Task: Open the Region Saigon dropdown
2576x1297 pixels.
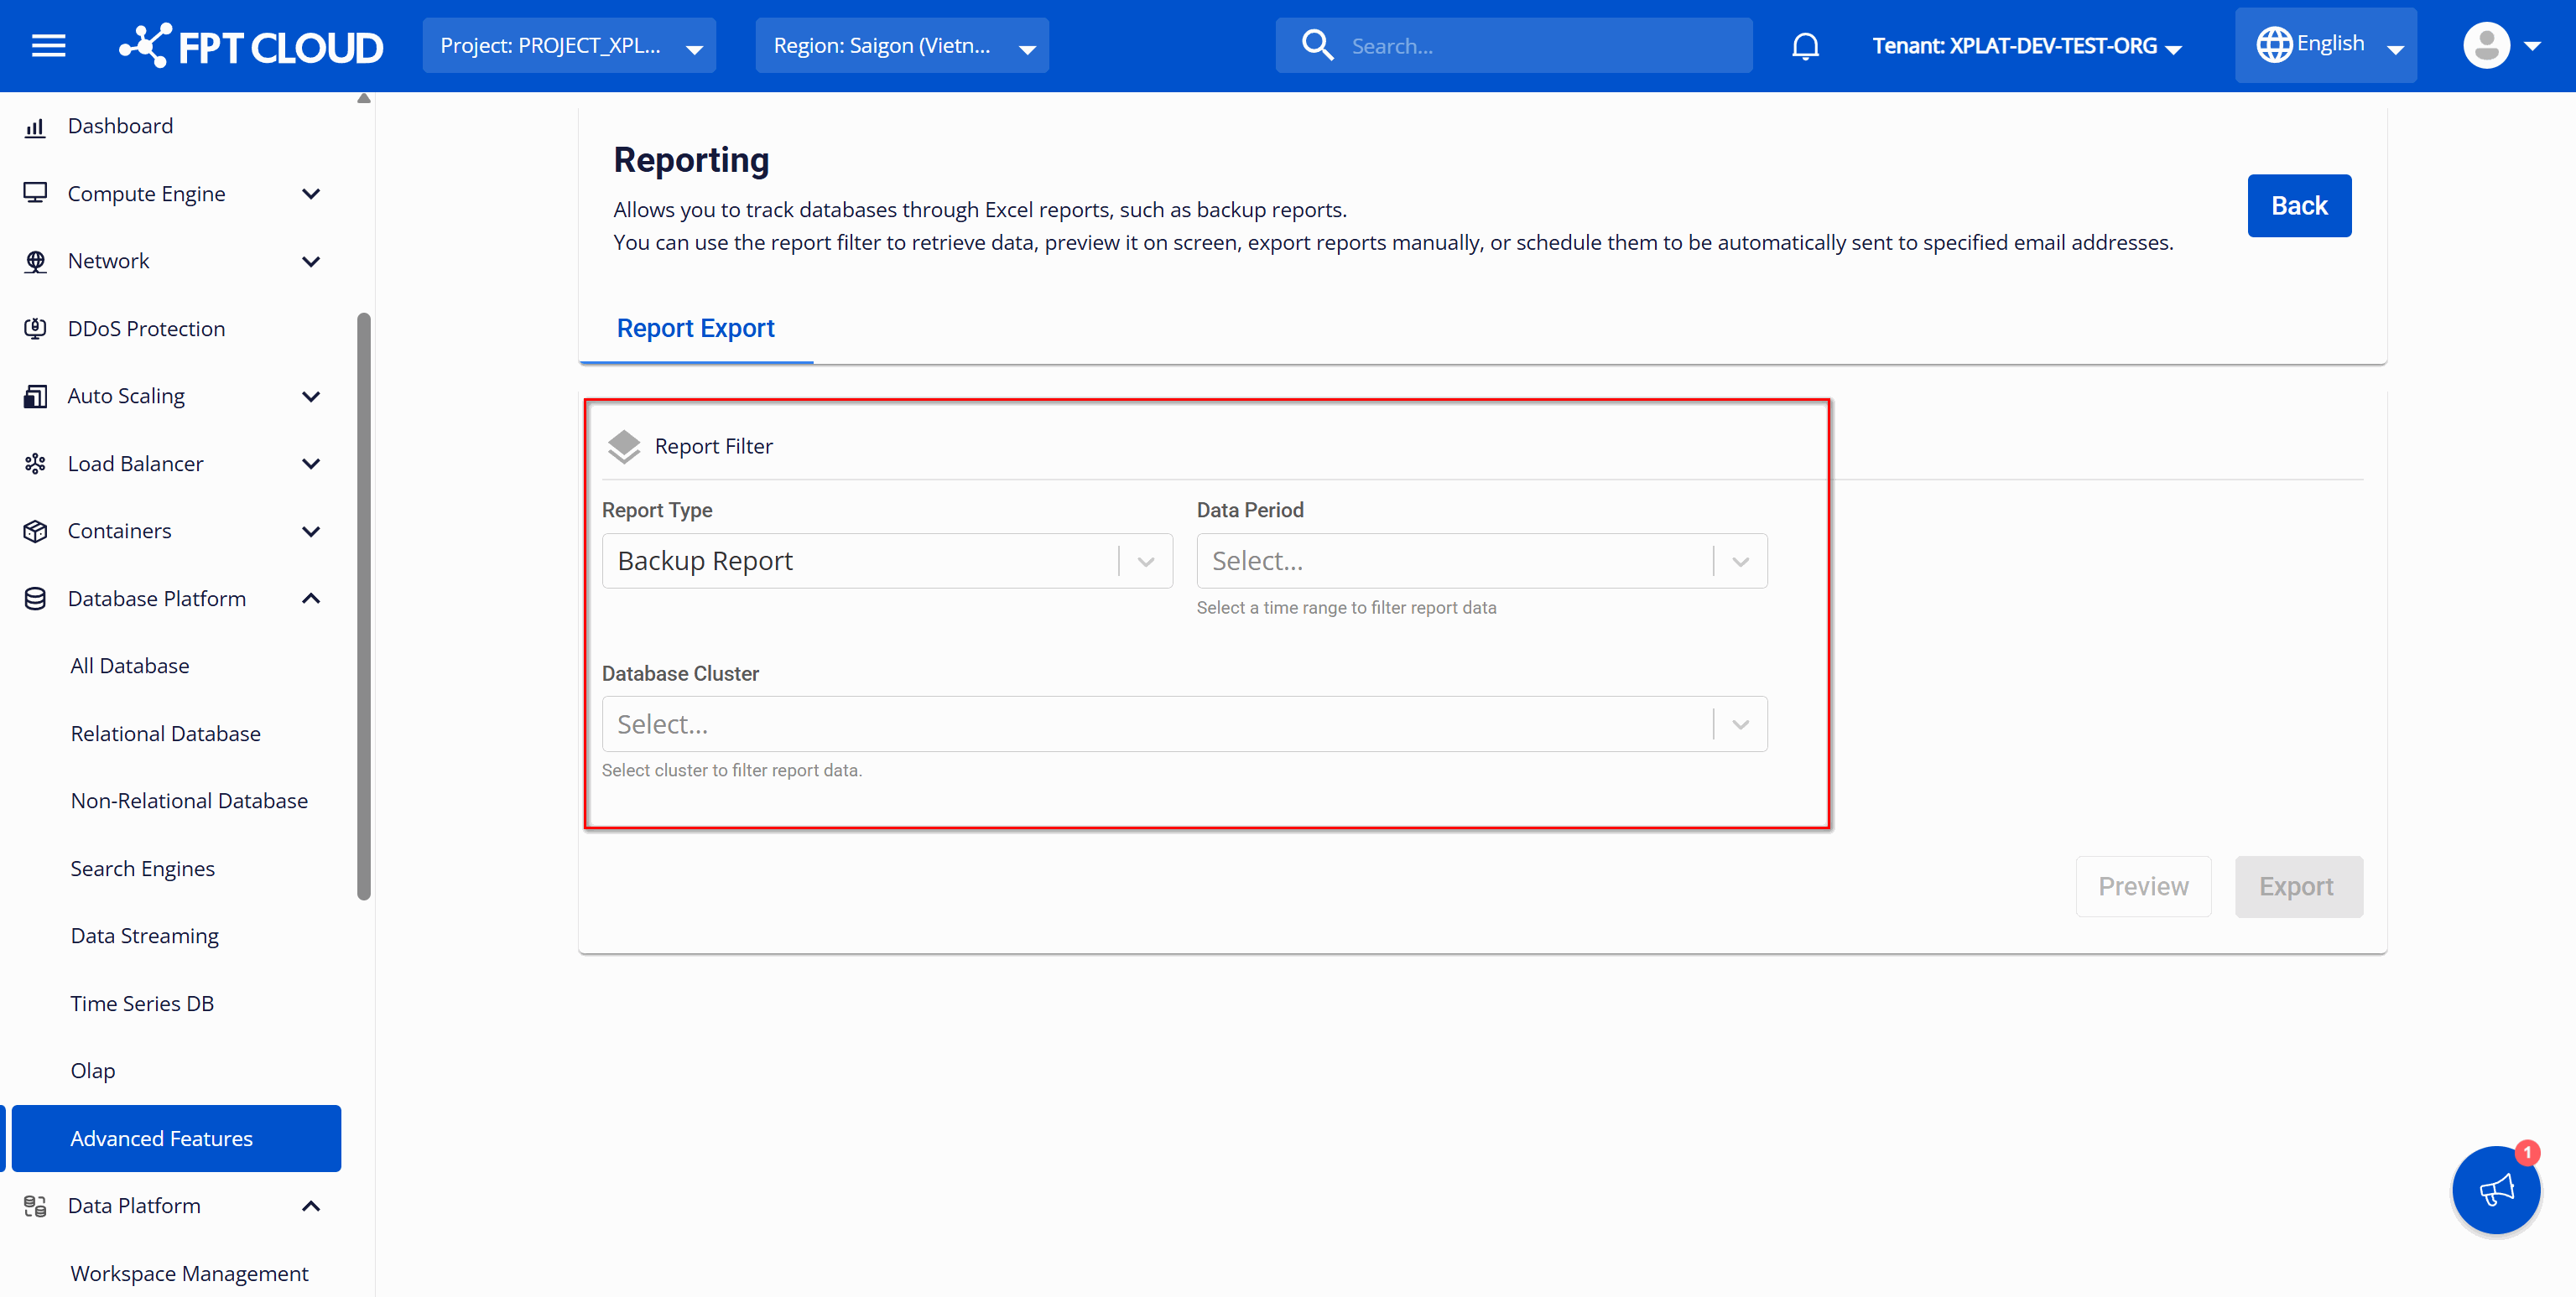Action: pyautogui.click(x=902, y=46)
